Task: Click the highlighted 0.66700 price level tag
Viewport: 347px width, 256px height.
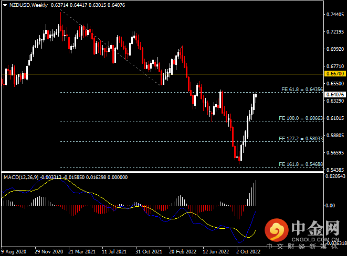Action: [x=335, y=74]
